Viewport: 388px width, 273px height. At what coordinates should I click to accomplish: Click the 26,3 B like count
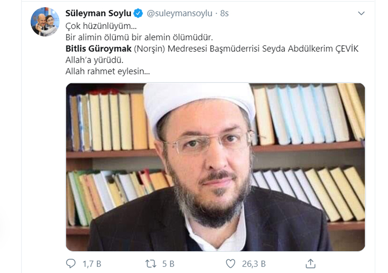click(x=254, y=264)
